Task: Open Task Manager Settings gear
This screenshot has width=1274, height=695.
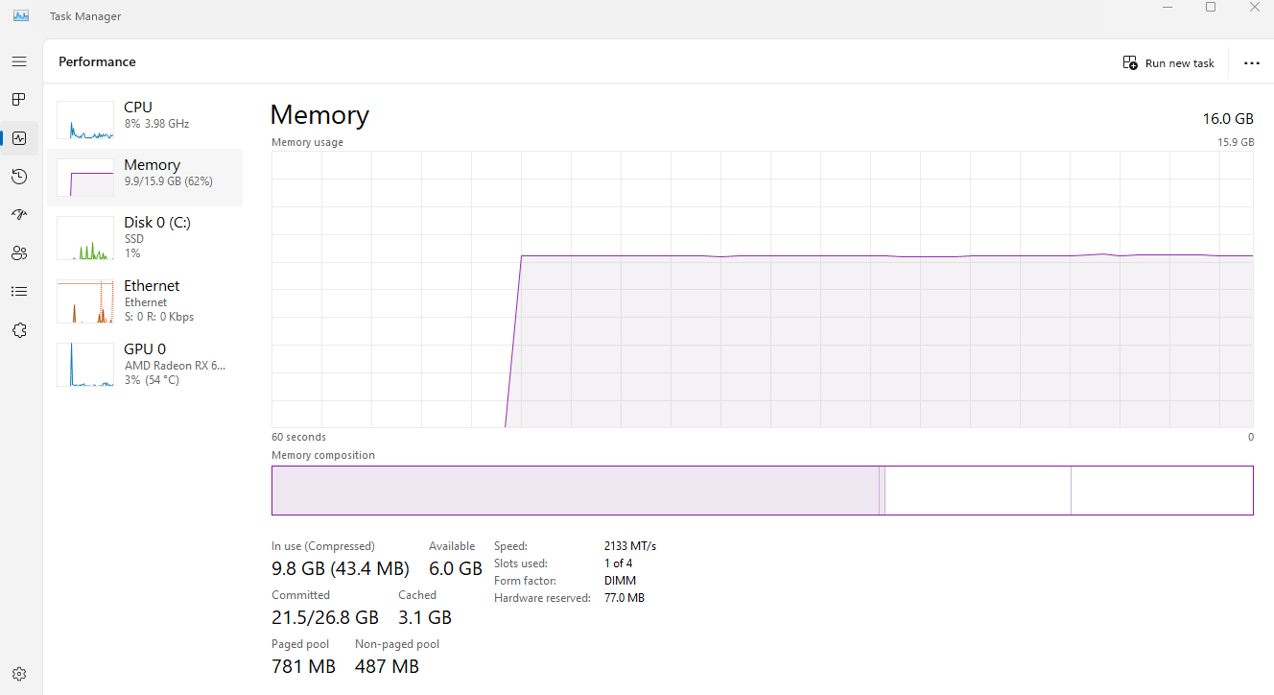Action: [x=19, y=674]
